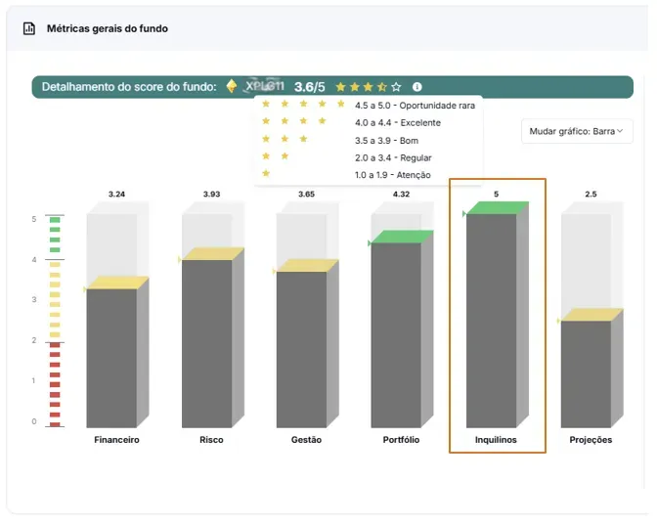This screenshot has width=657, height=525.
Task: Click the green segment of score scale
Action: (55, 235)
